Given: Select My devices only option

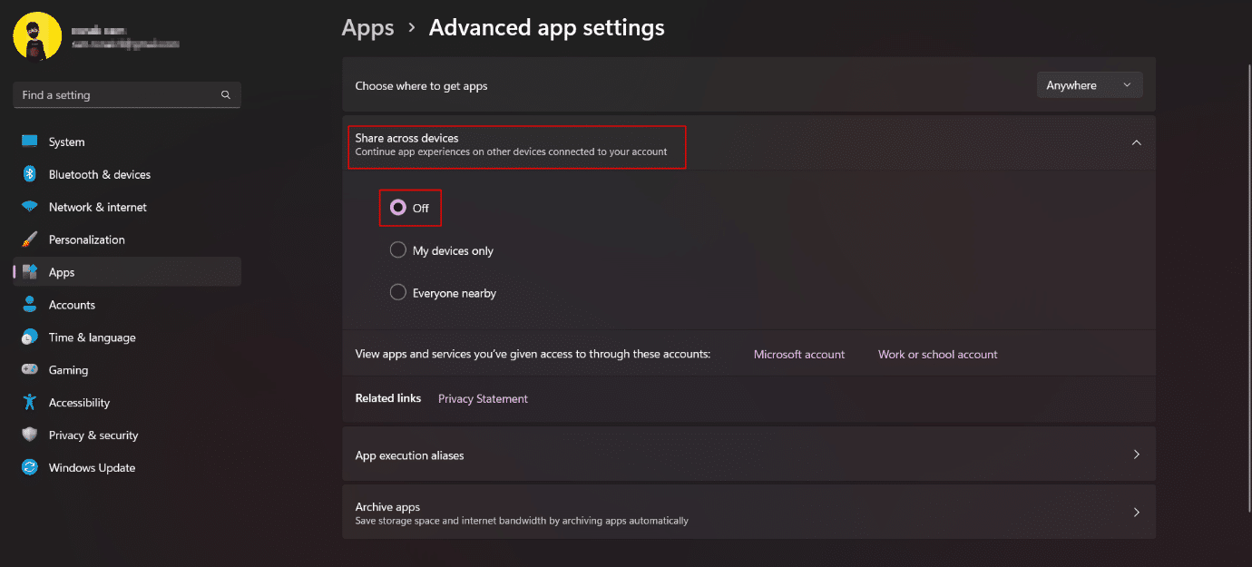Looking at the screenshot, I should (397, 250).
